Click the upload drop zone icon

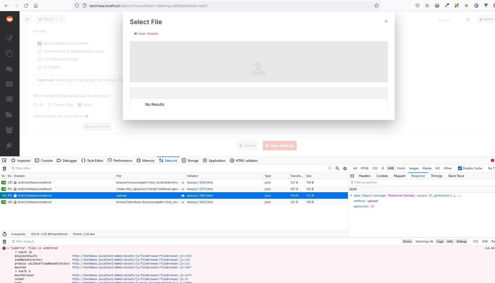(258, 68)
